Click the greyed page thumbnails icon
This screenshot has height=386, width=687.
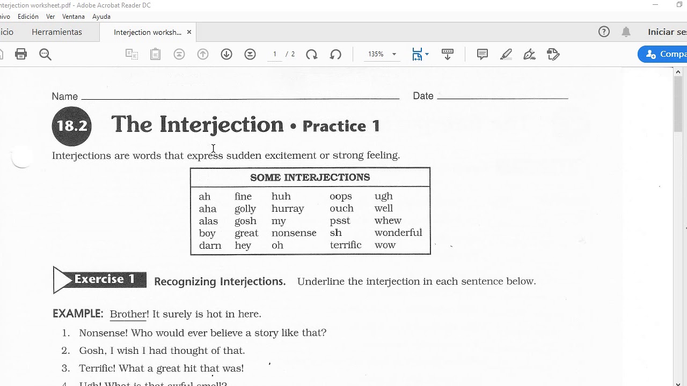pyautogui.click(x=131, y=54)
